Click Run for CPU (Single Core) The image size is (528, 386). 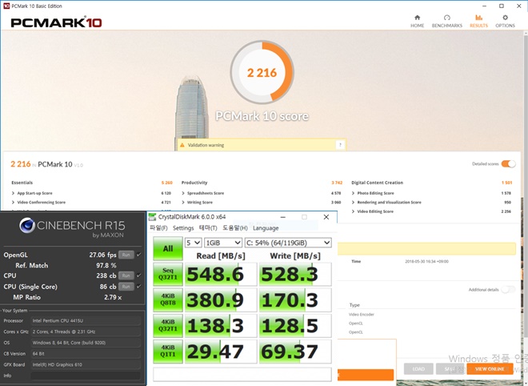pos(126,287)
